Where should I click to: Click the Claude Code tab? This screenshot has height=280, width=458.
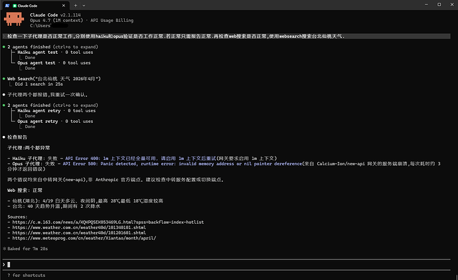pyautogui.click(x=35, y=5)
